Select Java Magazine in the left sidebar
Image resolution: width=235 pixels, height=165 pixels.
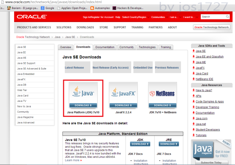[35, 117]
